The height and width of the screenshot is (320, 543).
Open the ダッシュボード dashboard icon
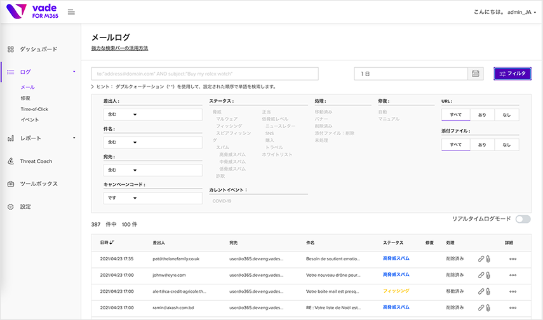coord(11,49)
